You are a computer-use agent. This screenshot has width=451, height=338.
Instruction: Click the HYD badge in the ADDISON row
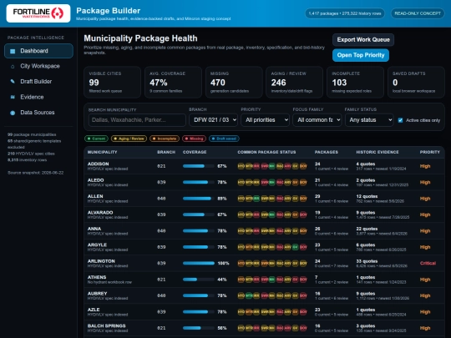point(241,166)
